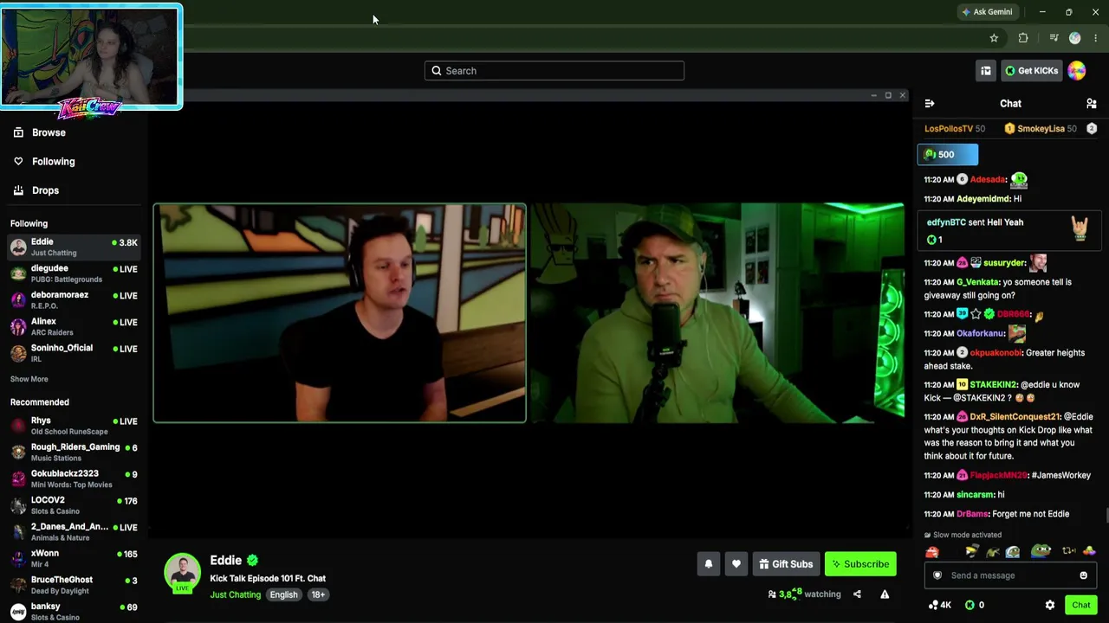Click the Gift Subs button
Image resolution: width=1109 pixels, height=623 pixels.
coord(786,564)
